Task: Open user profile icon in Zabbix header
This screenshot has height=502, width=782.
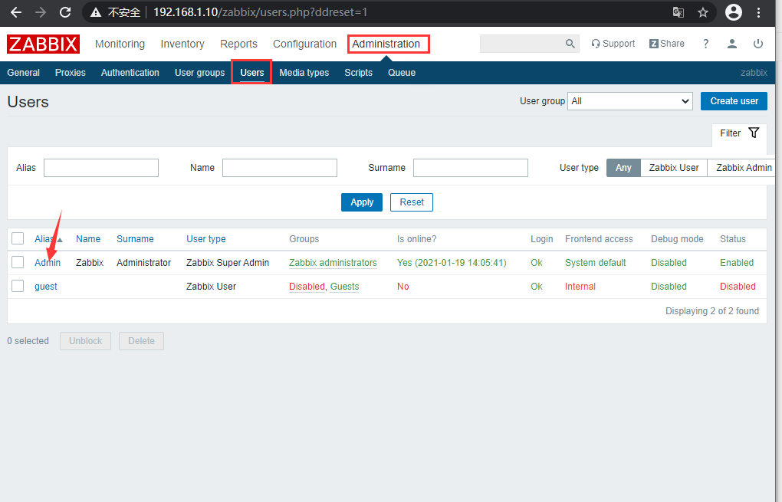Action: point(731,44)
